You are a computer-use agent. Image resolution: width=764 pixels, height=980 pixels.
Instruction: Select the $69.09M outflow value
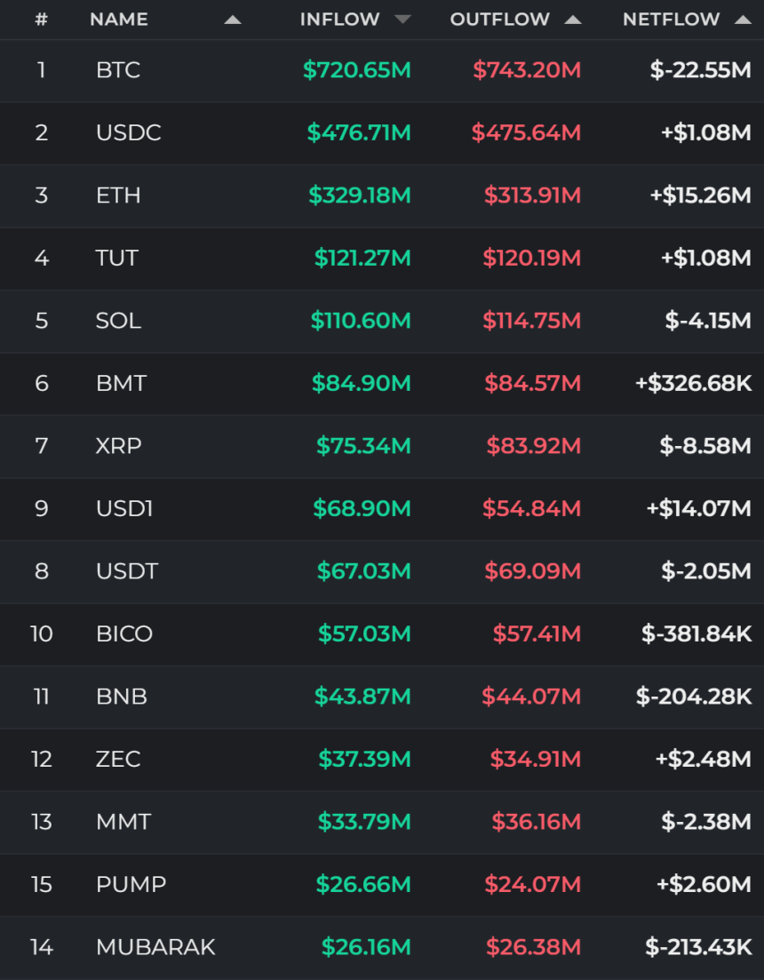(x=533, y=571)
